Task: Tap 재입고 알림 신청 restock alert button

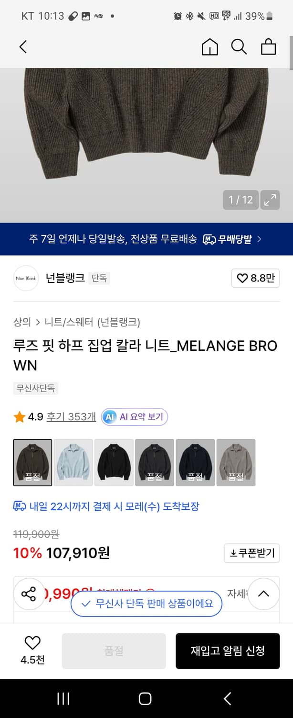Action: click(x=228, y=651)
